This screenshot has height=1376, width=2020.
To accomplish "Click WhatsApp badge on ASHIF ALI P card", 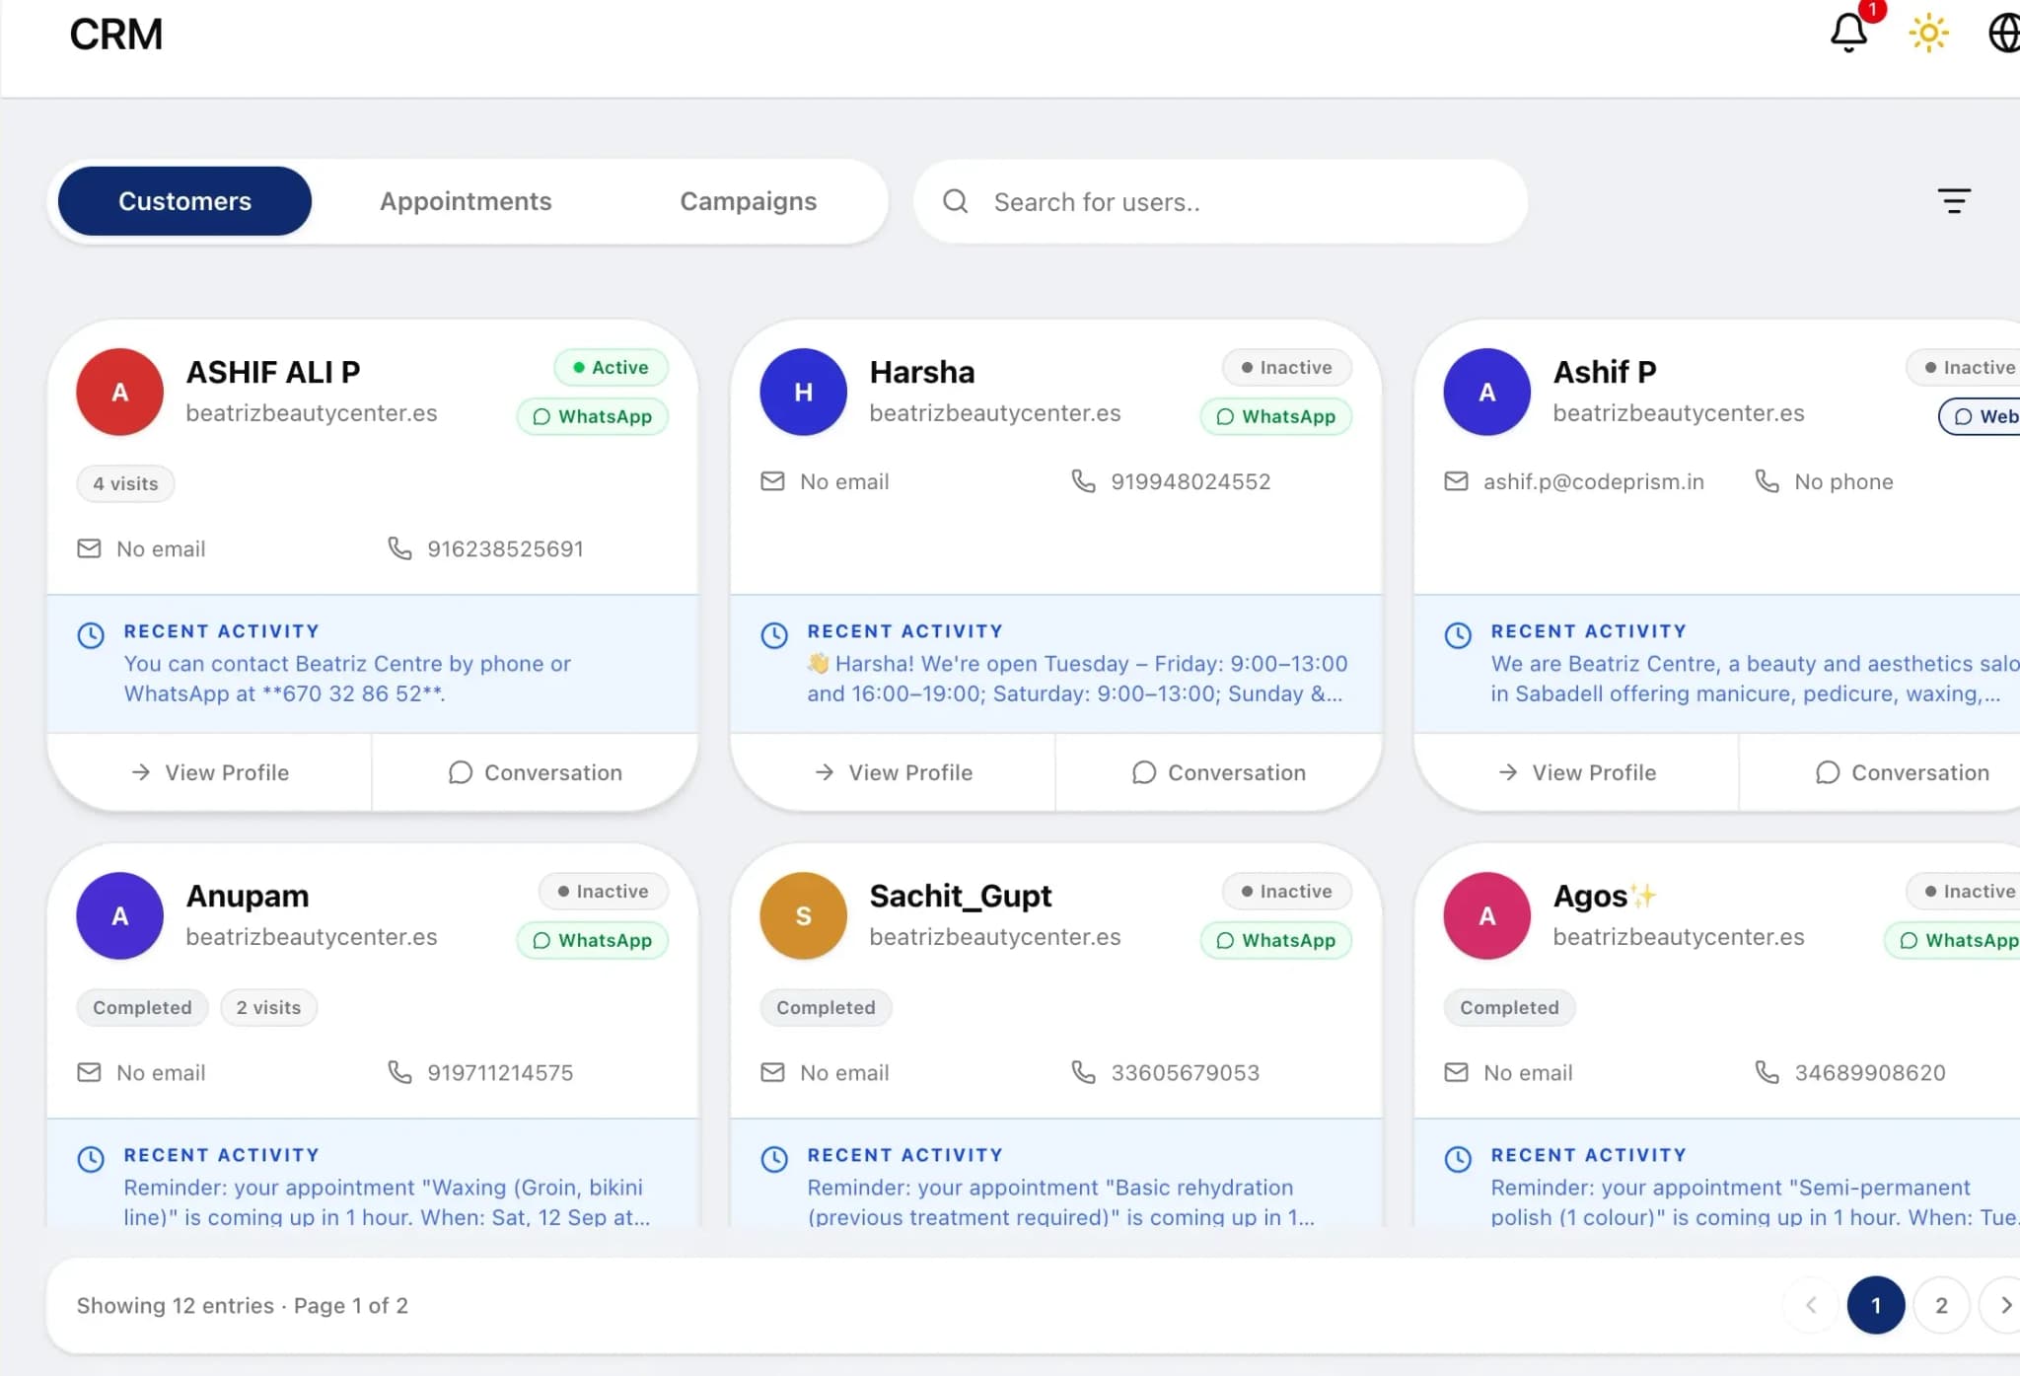I will click(x=592, y=416).
